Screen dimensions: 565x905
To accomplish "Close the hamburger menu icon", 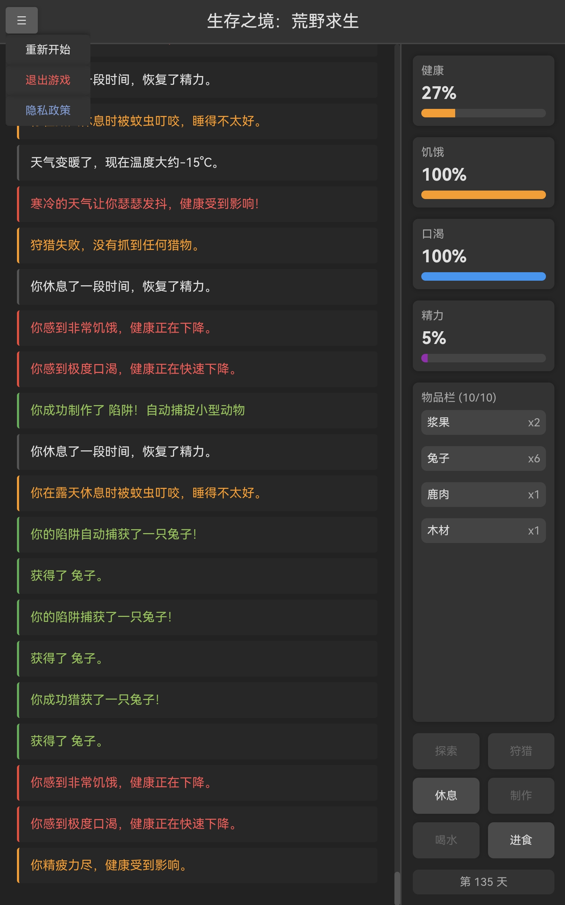I will coord(21,20).
